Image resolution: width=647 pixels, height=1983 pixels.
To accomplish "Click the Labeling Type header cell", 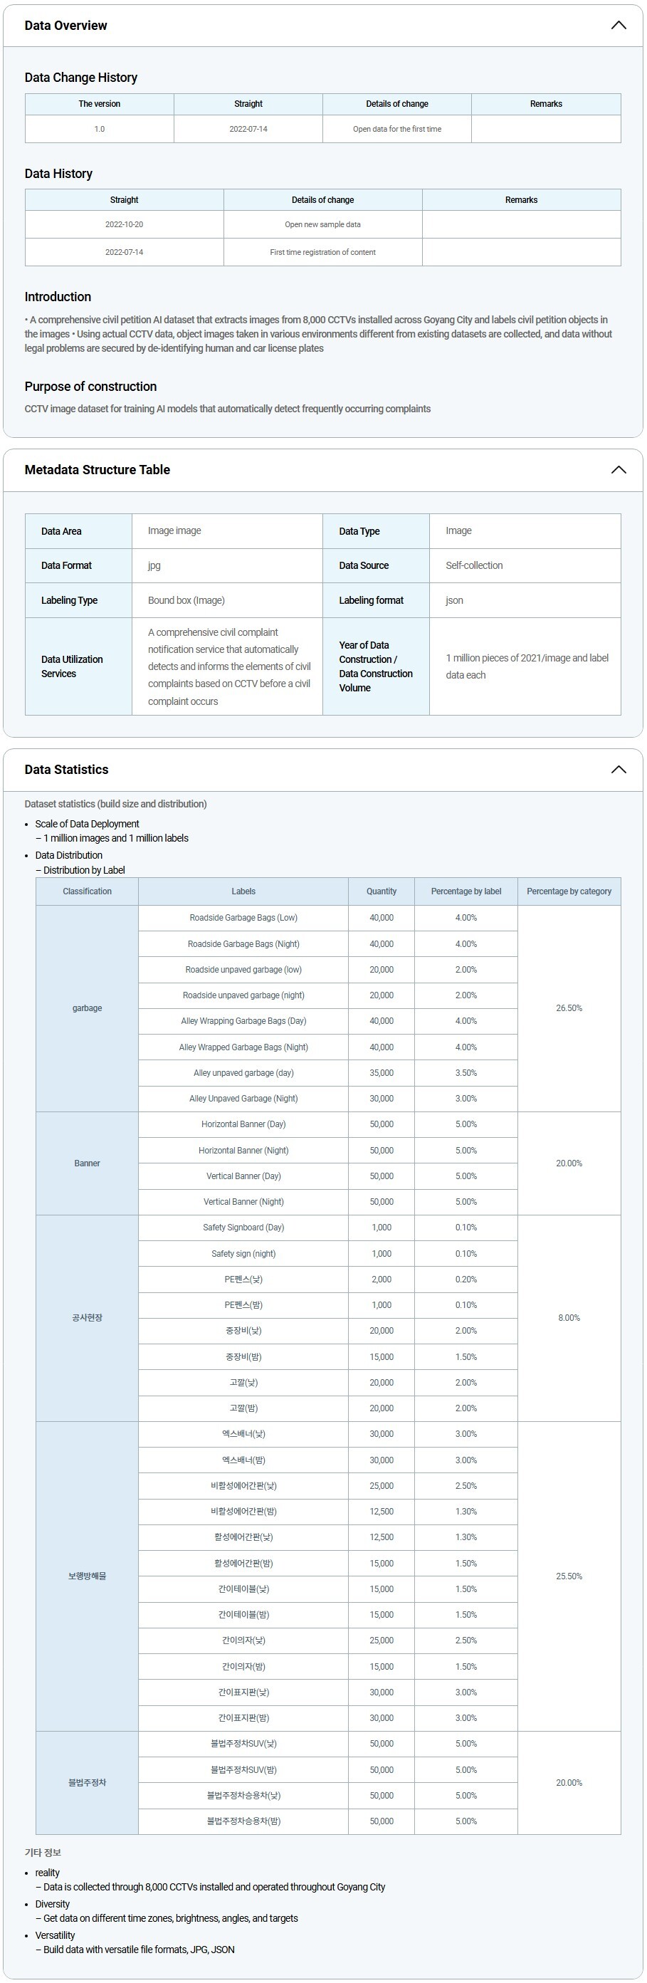I will click(x=69, y=600).
